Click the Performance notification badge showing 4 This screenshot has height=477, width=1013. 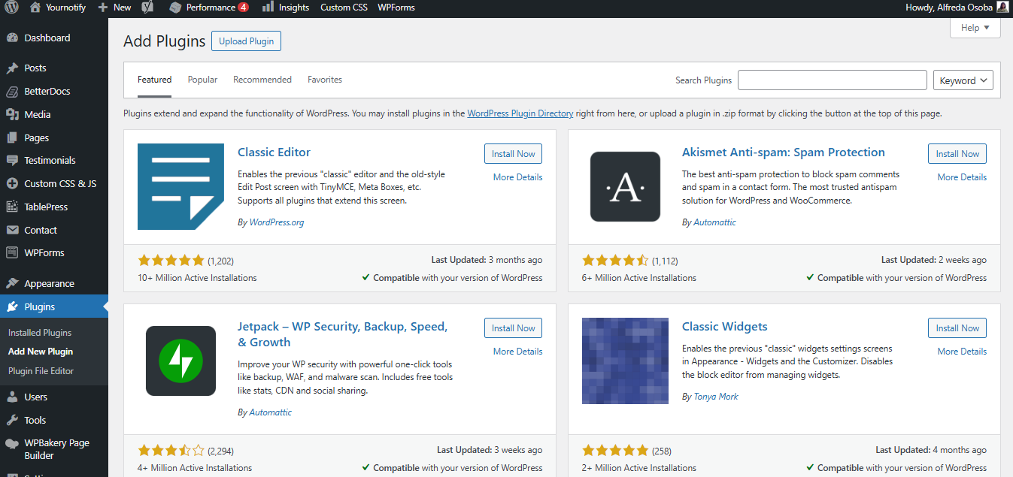click(x=243, y=8)
